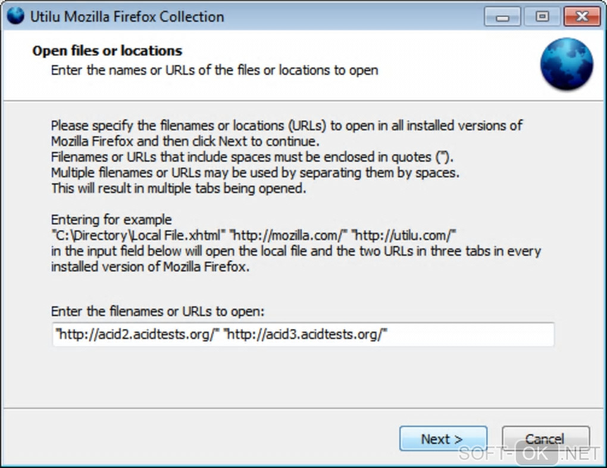Close the Utilu Mozilla Firefox Collection dialog
The height and width of the screenshot is (468, 607).
point(580,17)
